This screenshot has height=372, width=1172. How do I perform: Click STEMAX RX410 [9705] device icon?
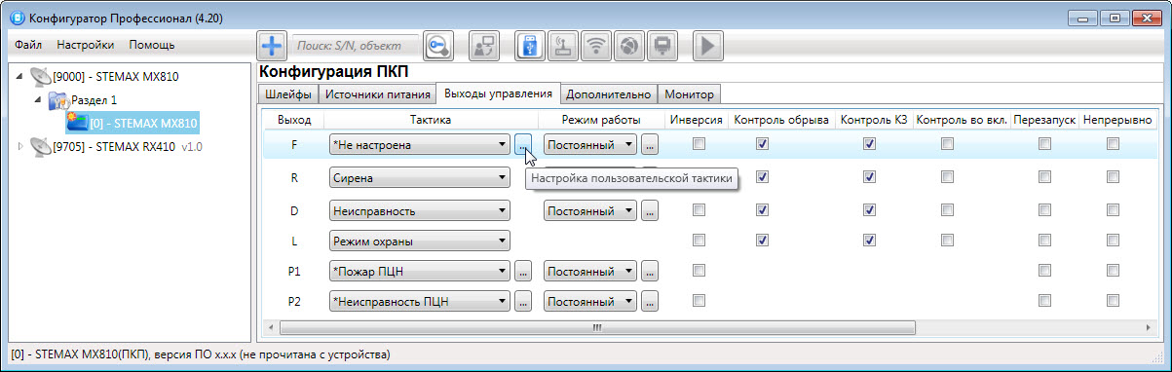(40, 147)
